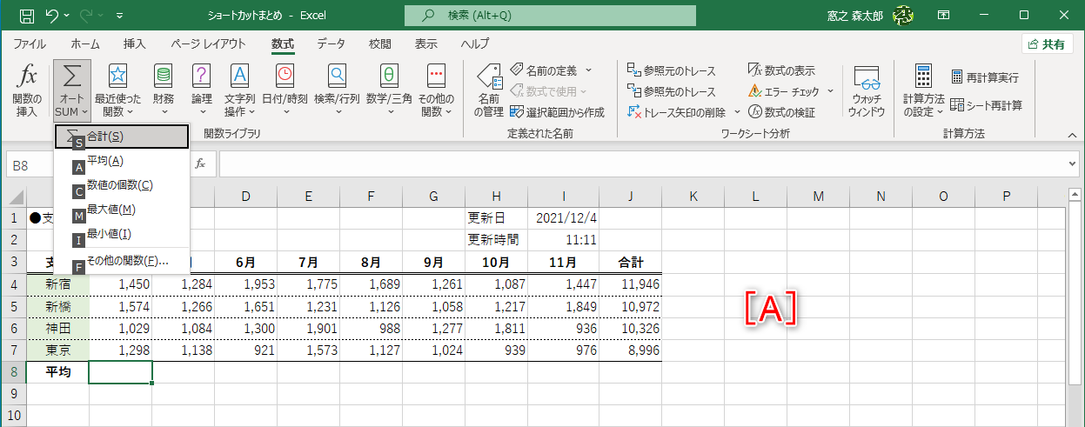Click the 名前の定義 button
This screenshot has width=1085, height=427.
click(x=544, y=70)
